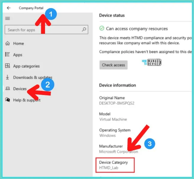The image size is (194, 179).
Task: Click the Manufacturer label
Action: click(111, 146)
